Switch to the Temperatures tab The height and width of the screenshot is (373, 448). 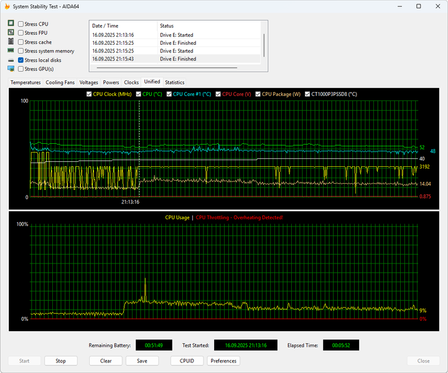tap(26, 82)
